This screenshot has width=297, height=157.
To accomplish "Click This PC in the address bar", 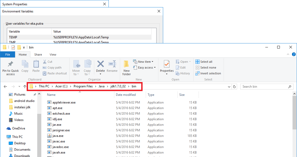I will point(44,86).
